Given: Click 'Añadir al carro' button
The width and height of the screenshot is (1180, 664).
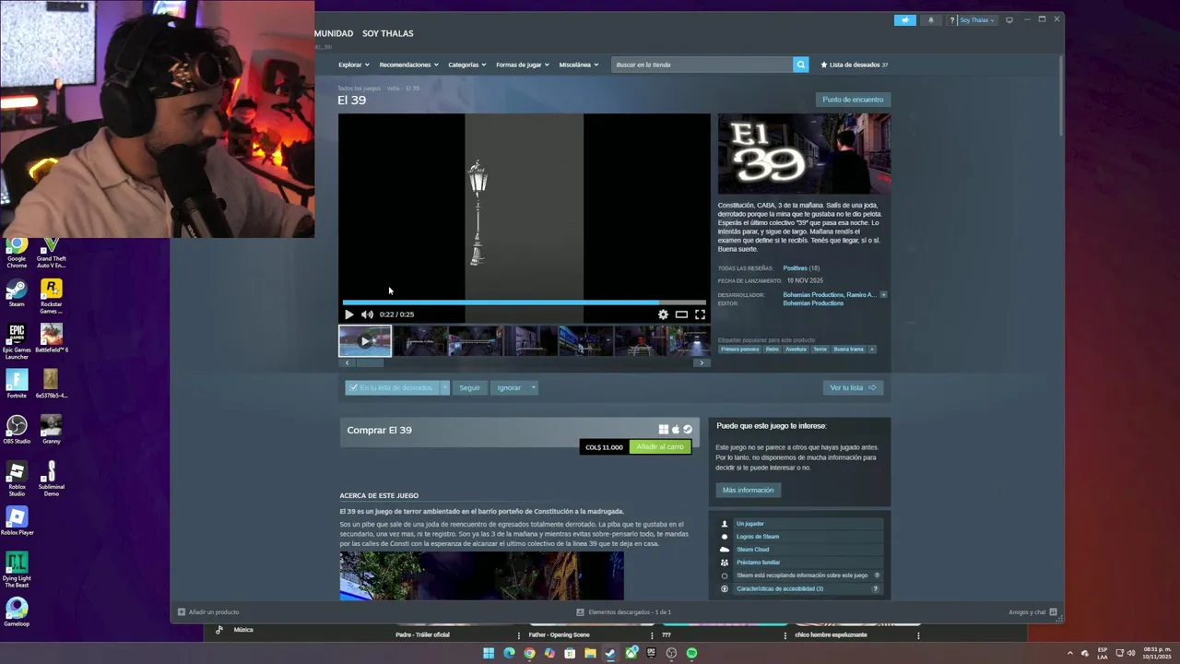Looking at the screenshot, I should point(660,447).
